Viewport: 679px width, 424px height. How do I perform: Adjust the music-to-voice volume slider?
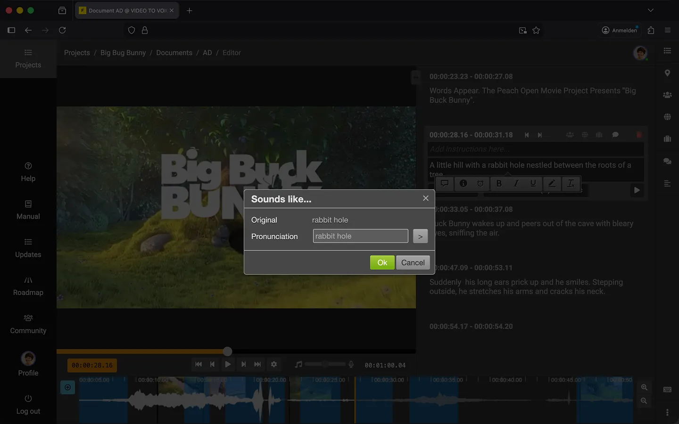[325, 364]
